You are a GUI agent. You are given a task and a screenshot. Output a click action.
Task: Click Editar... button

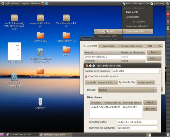click(154, 58)
